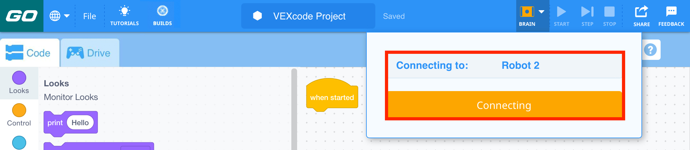This screenshot has width=690, height=150.
Task: Click the VEXcode Project name field
Action: [309, 16]
